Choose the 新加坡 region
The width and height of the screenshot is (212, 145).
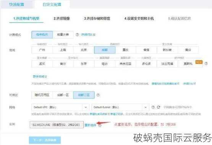(x=167, y=50)
